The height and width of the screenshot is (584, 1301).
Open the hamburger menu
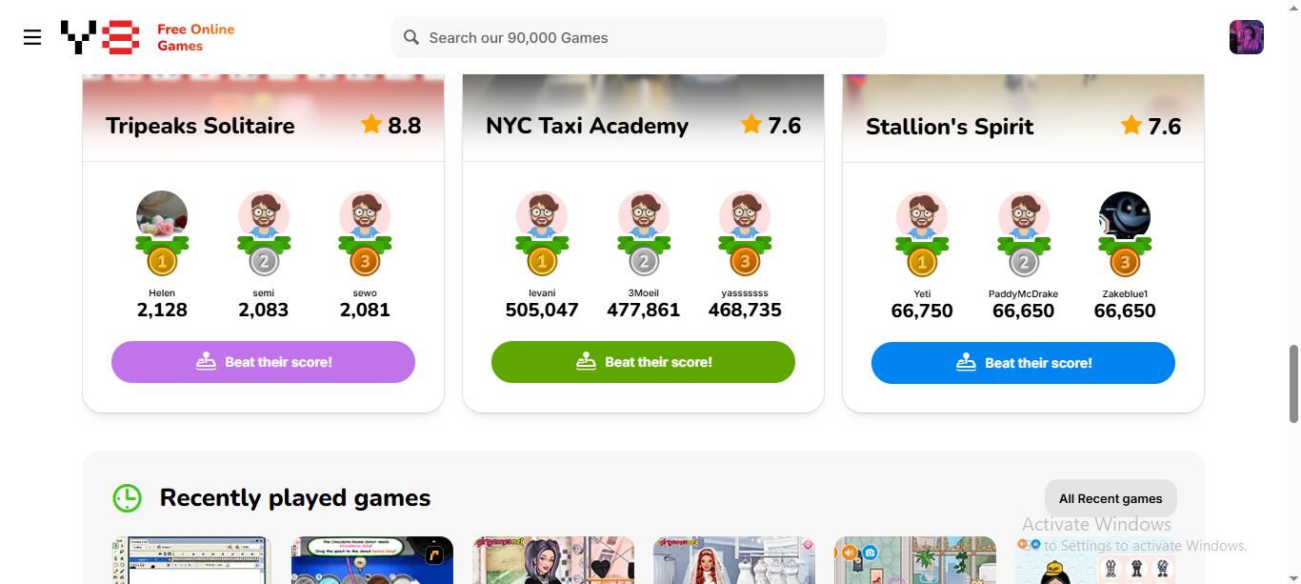[32, 37]
